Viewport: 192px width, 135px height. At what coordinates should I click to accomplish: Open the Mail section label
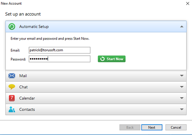pos(23,76)
